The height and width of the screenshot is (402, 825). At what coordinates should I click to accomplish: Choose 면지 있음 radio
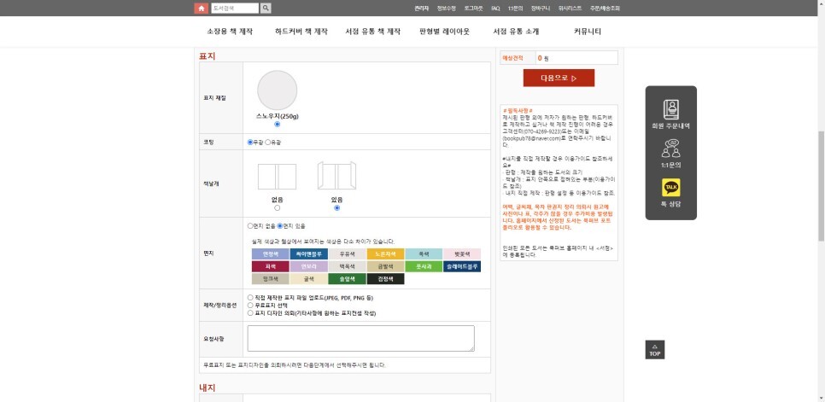click(x=280, y=226)
